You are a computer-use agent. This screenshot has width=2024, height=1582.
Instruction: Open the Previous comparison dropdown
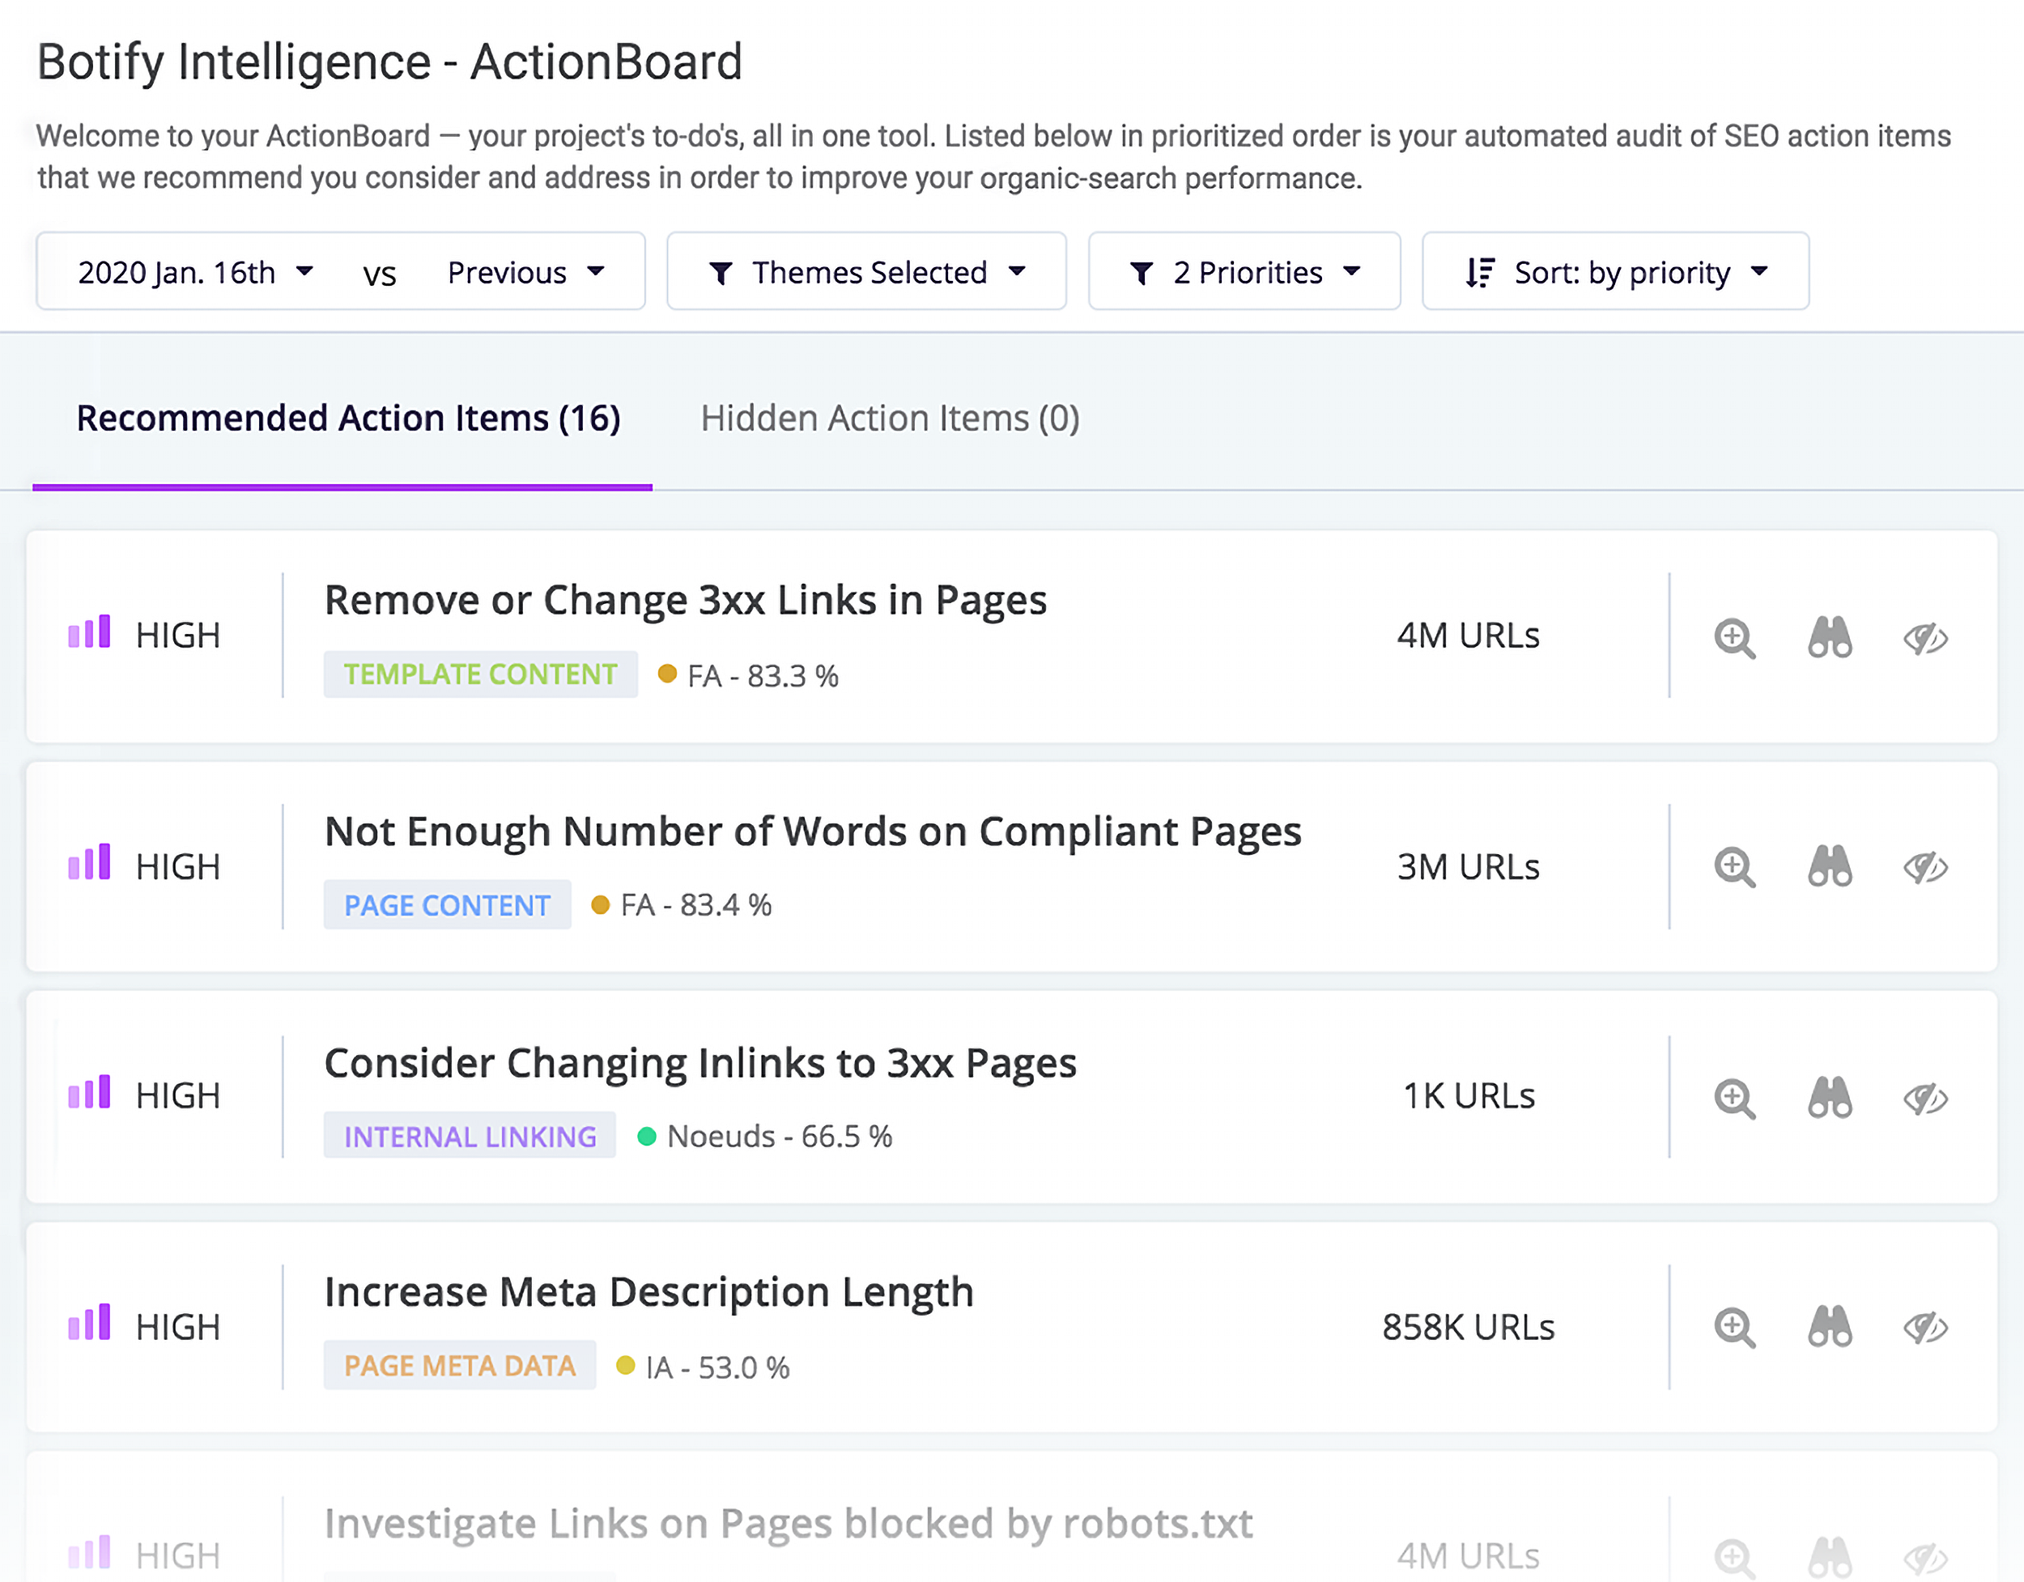[526, 271]
